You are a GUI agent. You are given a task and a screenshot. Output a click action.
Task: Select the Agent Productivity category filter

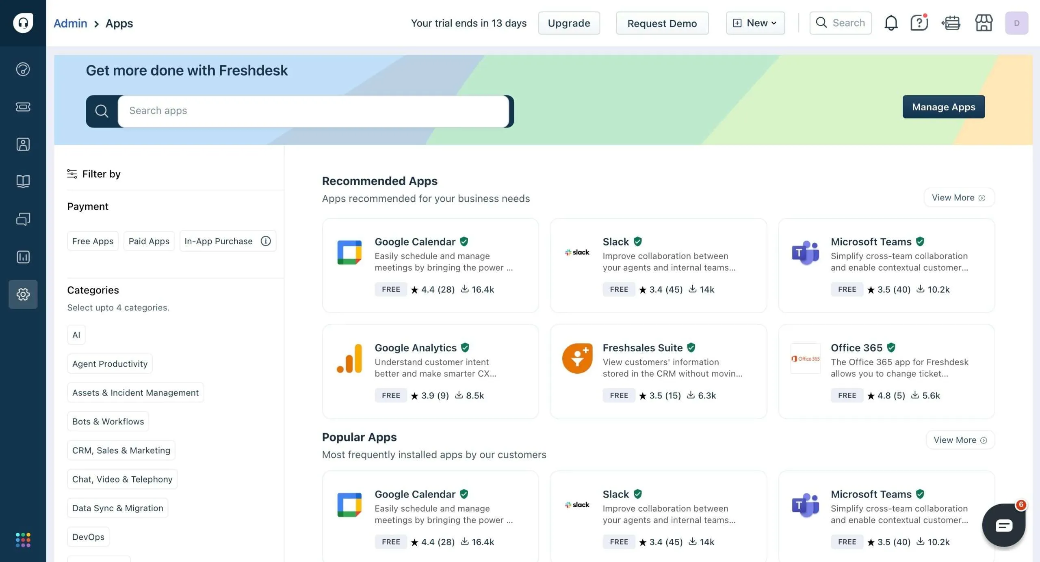[110, 364]
